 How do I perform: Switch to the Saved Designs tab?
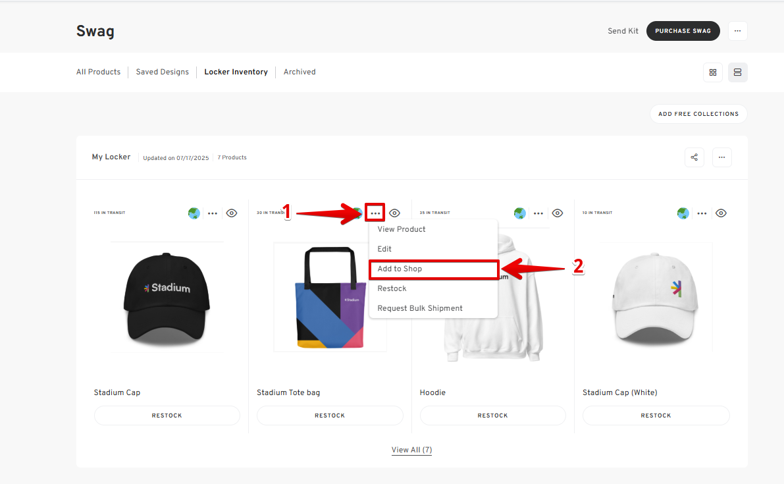162,72
